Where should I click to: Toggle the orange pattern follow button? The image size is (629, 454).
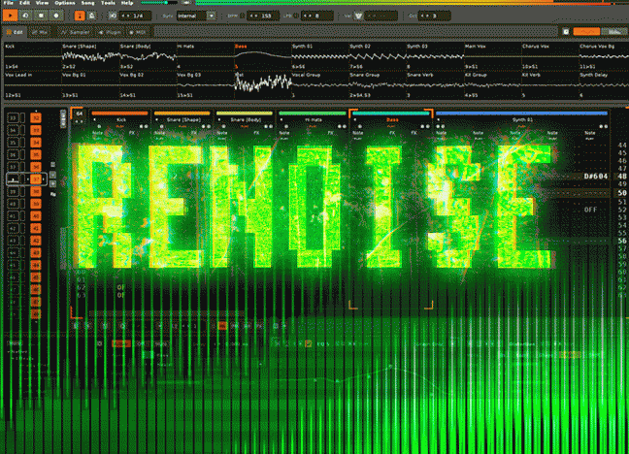click(80, 16)
